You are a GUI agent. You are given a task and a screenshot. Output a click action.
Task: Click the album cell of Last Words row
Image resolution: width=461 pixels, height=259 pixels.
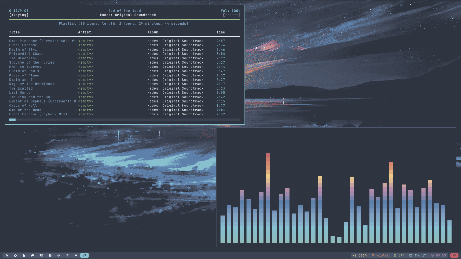pos(175,93)
